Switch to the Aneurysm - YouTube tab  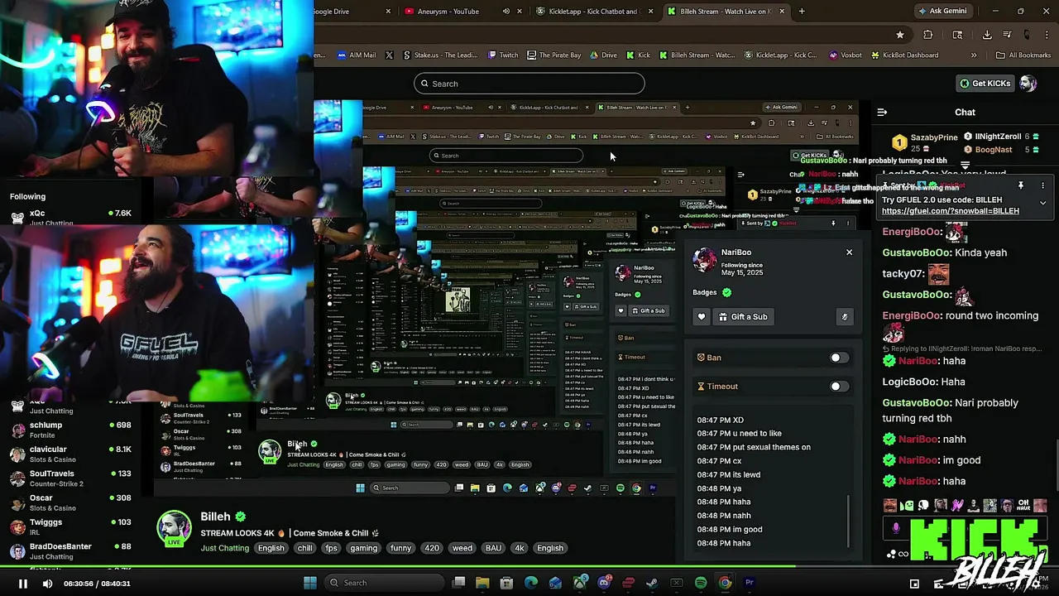(x=448, y=12)
